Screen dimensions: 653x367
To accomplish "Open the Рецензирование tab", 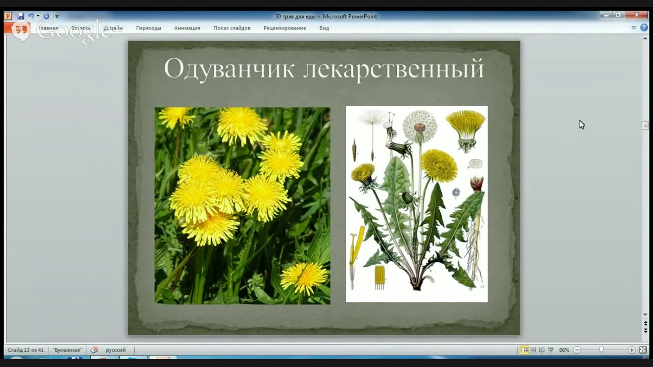I will [285, 28].
